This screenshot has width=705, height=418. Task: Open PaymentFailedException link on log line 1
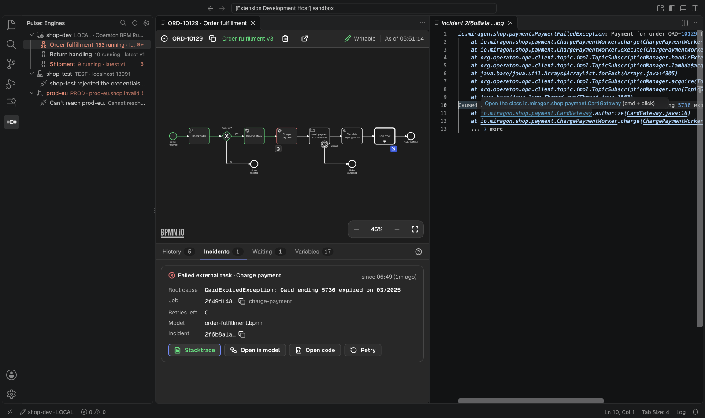(x=531, y=34)
